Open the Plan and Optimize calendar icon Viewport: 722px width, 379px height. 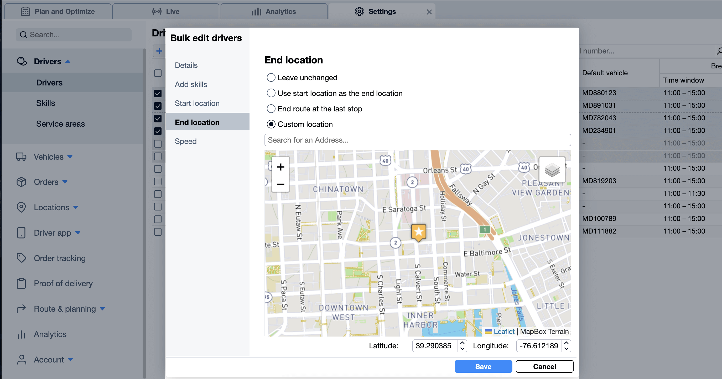[25, 12]
